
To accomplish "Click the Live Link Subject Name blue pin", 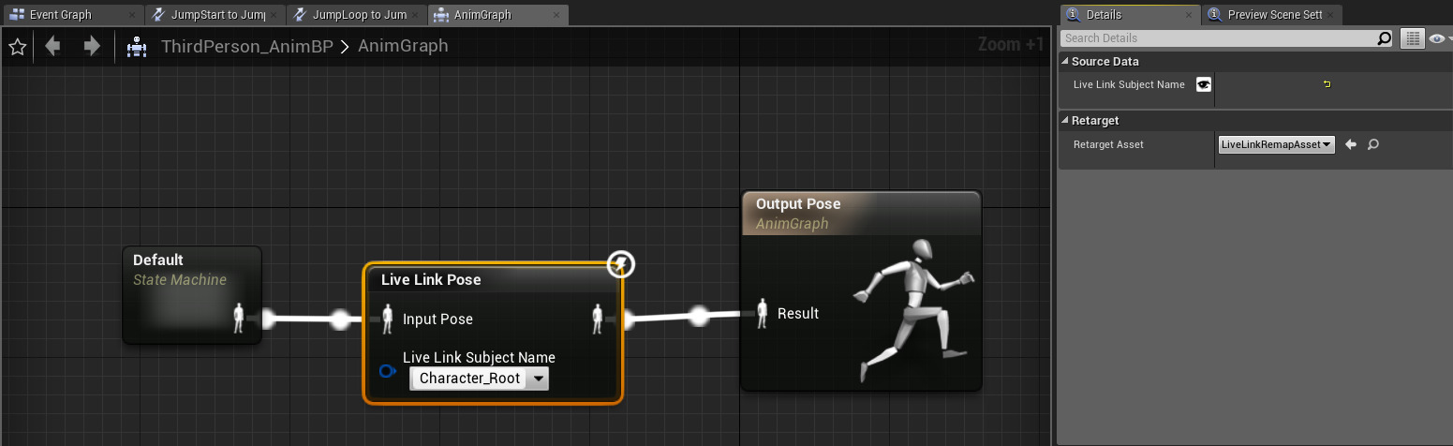I will (x=388, y=372).
